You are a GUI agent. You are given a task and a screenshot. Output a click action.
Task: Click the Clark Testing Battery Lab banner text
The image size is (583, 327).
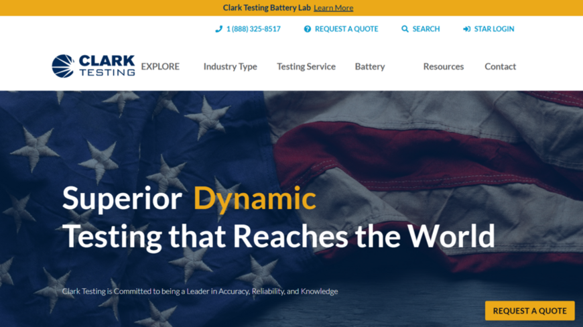267,8
